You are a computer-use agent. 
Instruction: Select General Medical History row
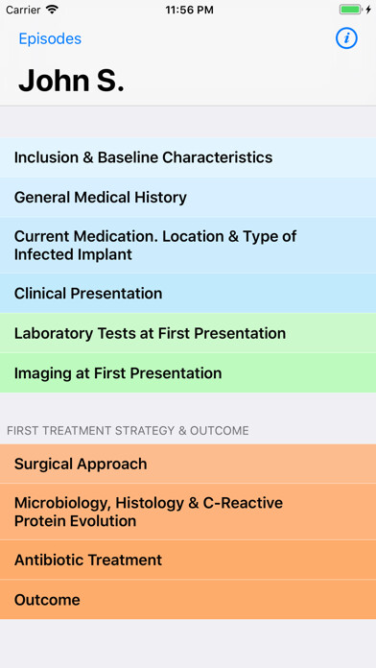[x=188, y=198]
